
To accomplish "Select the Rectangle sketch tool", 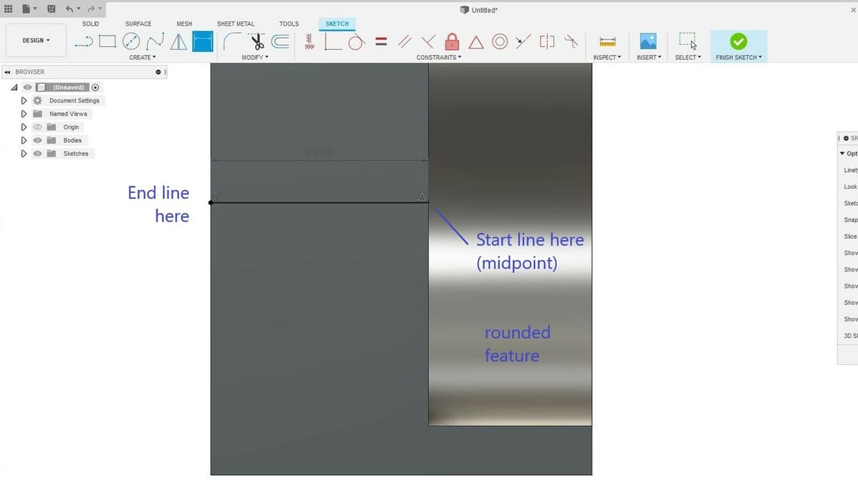I will pos(107,41).
